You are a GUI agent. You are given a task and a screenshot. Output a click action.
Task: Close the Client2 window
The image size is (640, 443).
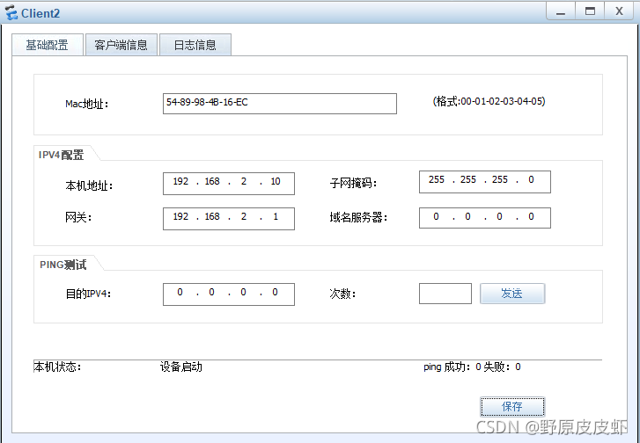[619, 11]
